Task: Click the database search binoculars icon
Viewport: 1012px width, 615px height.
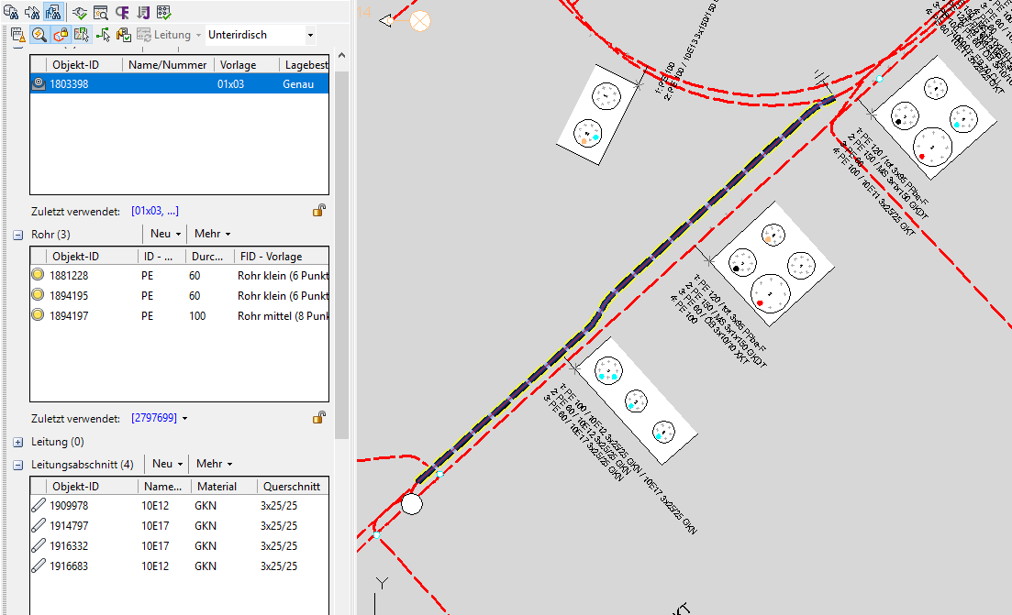Action: [11, 12]
